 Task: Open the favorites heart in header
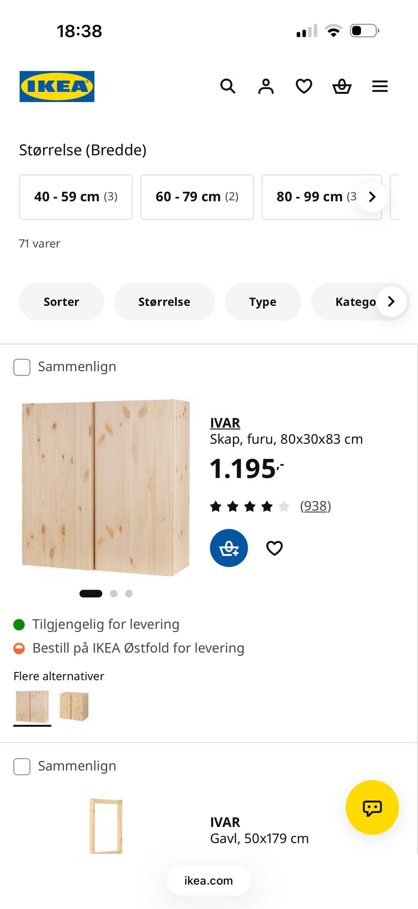304,86
